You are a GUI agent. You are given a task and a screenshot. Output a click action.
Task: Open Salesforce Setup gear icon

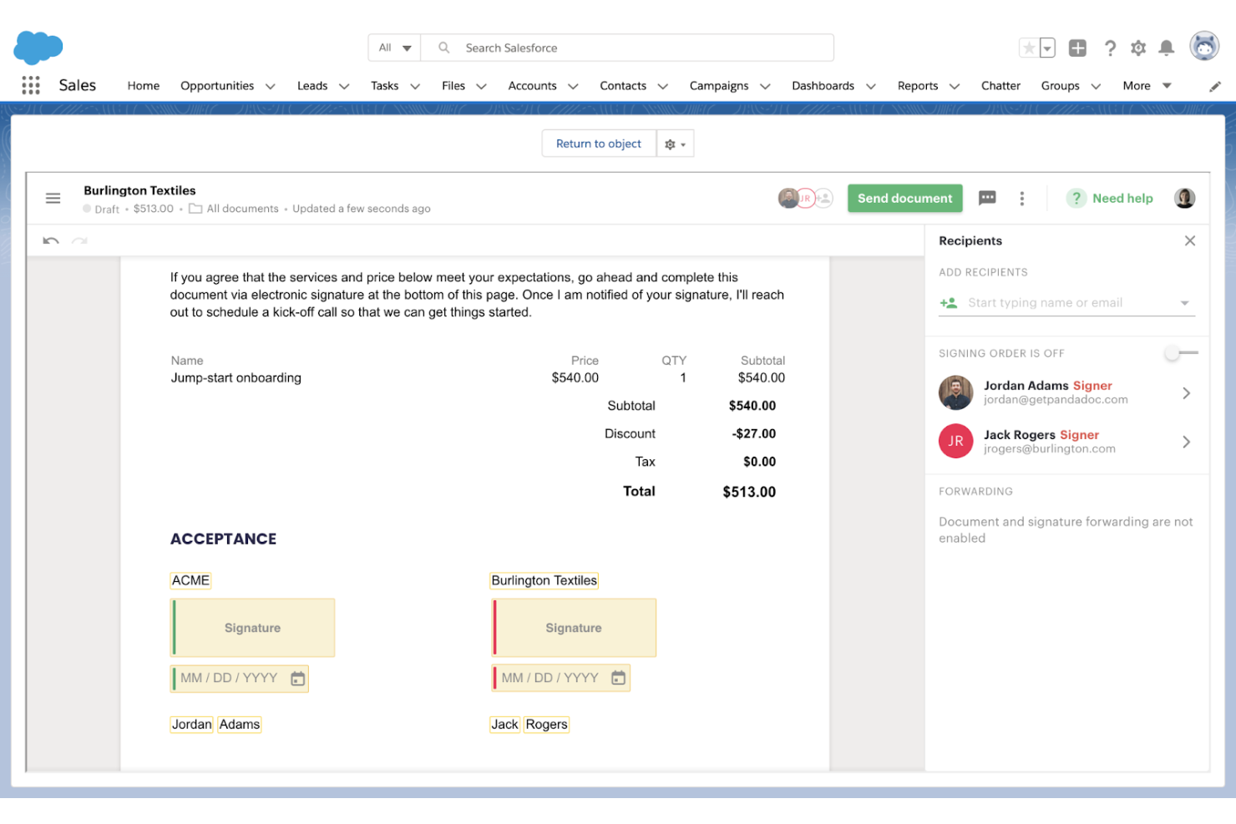click(x=1137, y=48)
